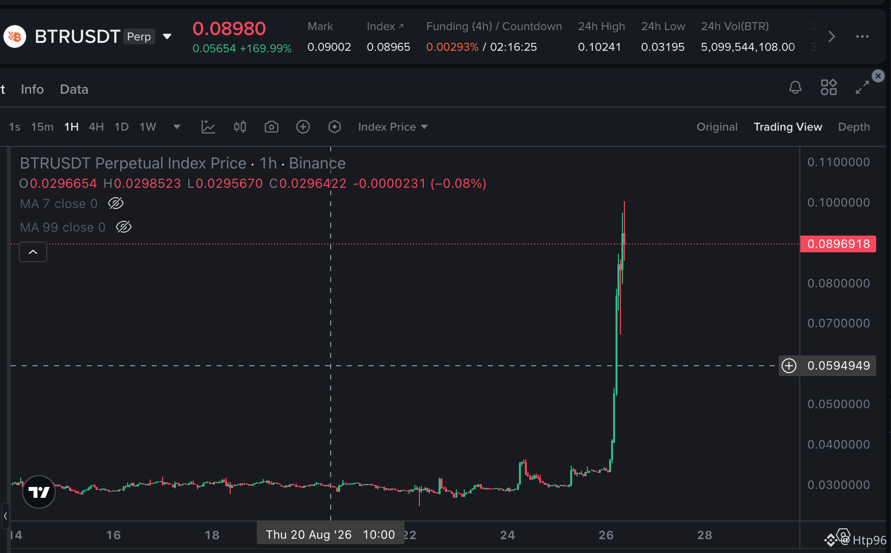Select the 1s time interval

(x=15, y=127)
